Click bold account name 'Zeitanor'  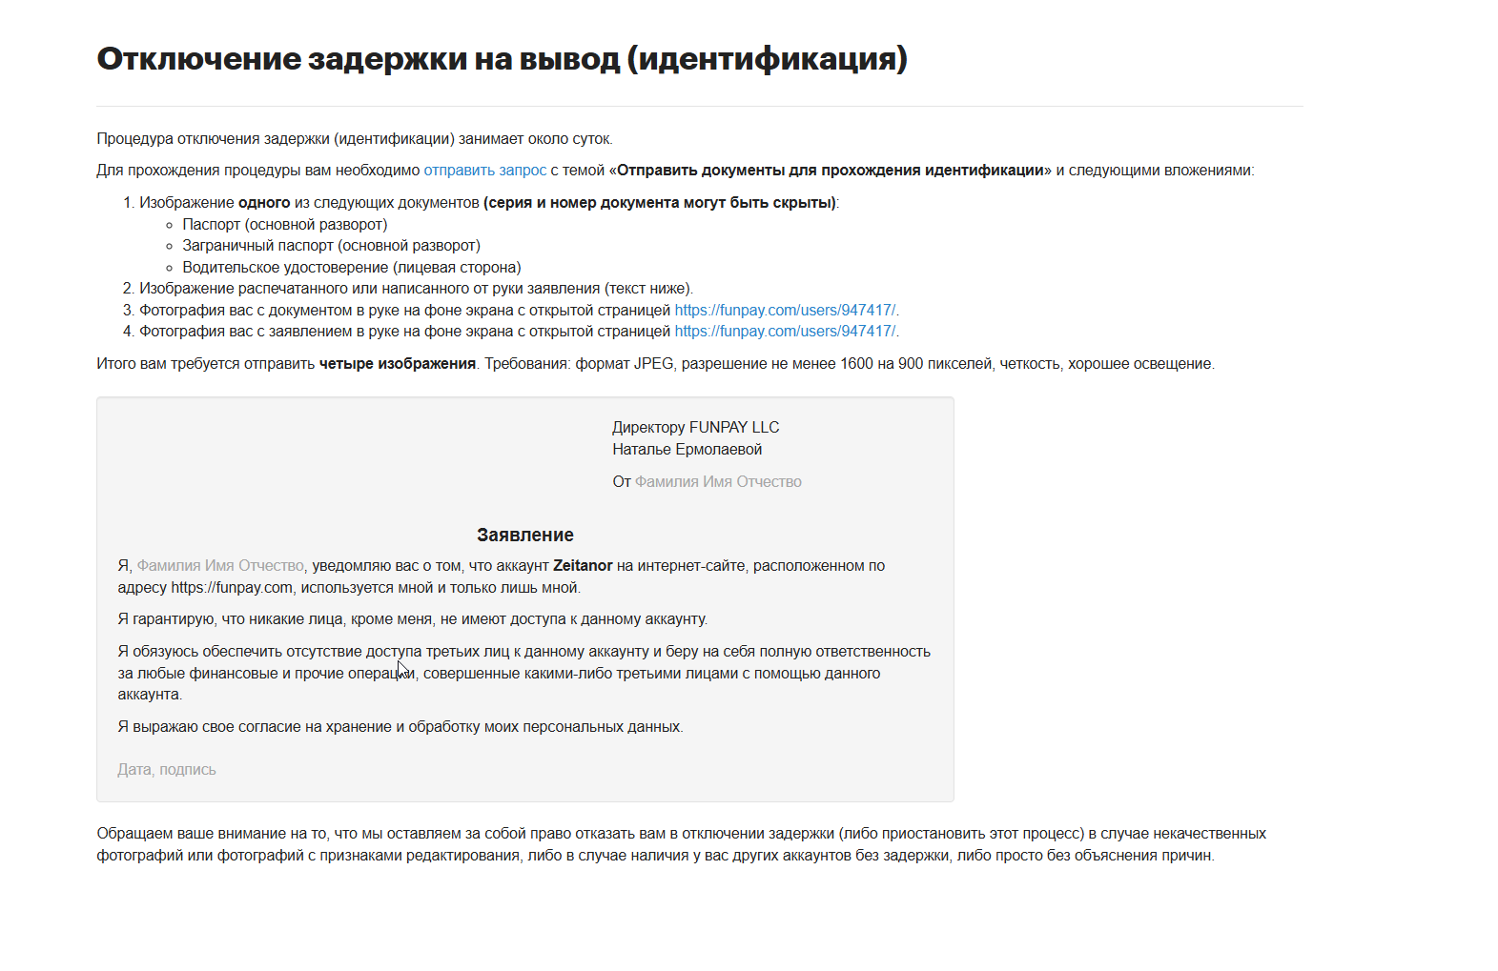(583, 566)
